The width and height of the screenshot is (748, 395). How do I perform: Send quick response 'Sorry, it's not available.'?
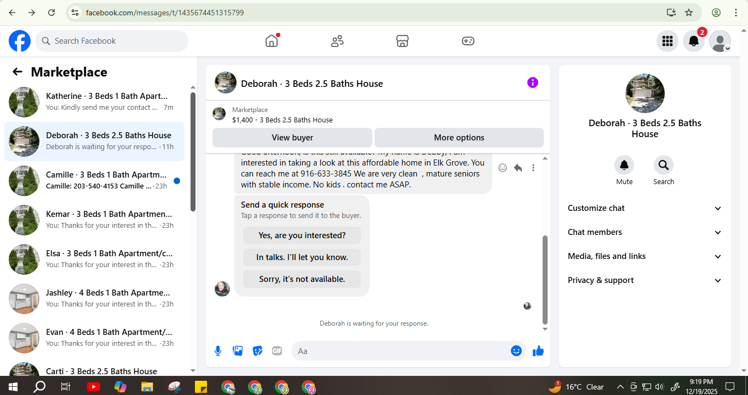click(302, 279)
